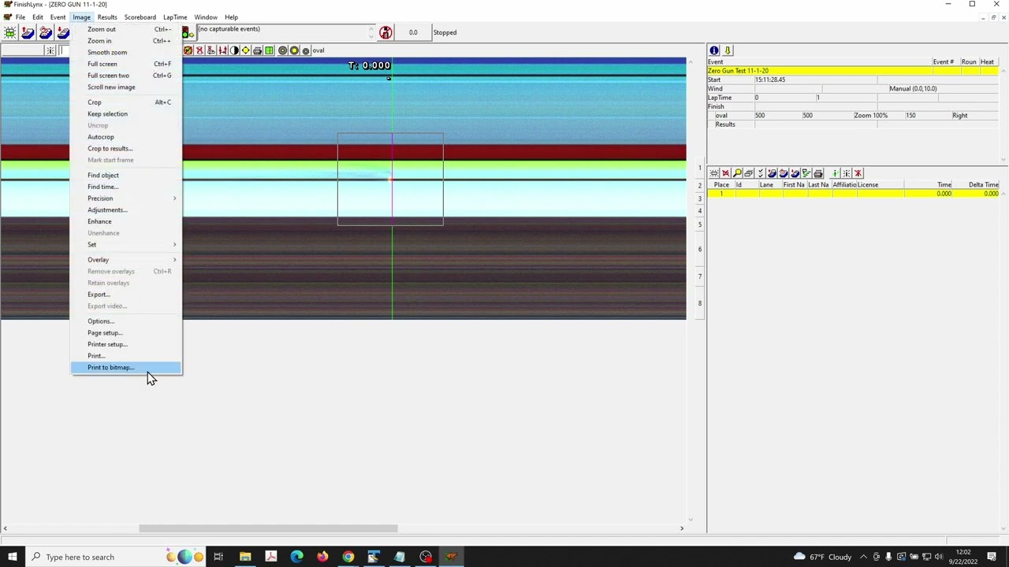Choose Find time... menu entry
Viewport: 1009px width, 567px height.
(126, 187)
